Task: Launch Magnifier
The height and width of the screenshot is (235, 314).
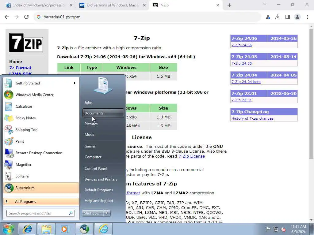Action: [x=41, y=164]
